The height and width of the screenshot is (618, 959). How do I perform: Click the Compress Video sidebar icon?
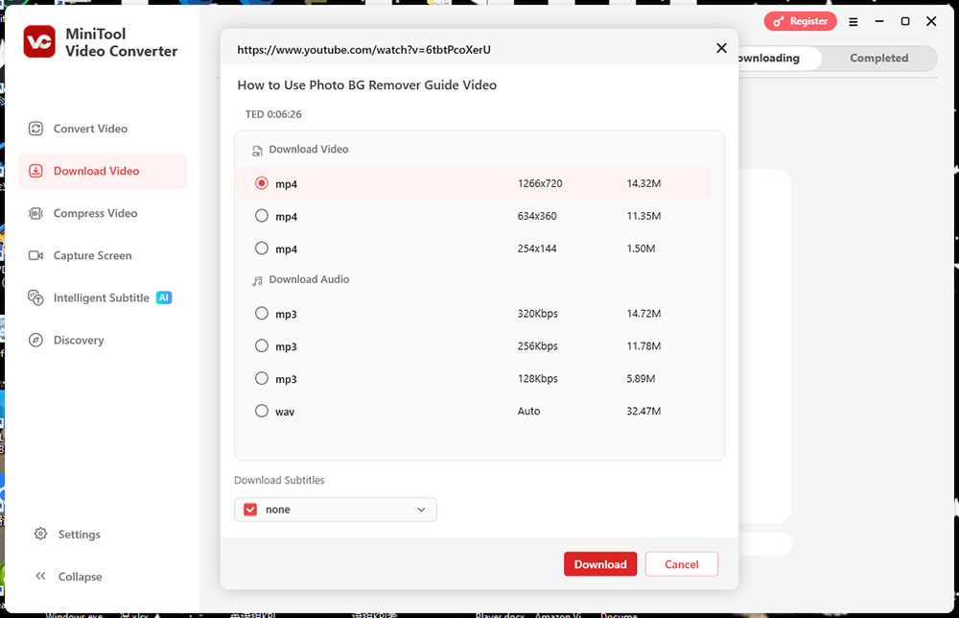point(36,213)
